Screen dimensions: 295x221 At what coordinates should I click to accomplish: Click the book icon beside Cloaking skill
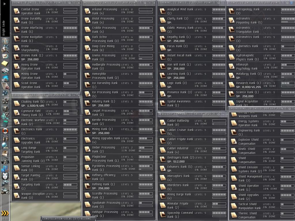point(16,104)
